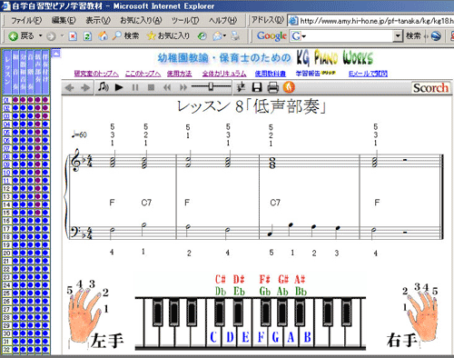
Task: Open the 使用教科書 link
Action: click(x=270, y=74)
